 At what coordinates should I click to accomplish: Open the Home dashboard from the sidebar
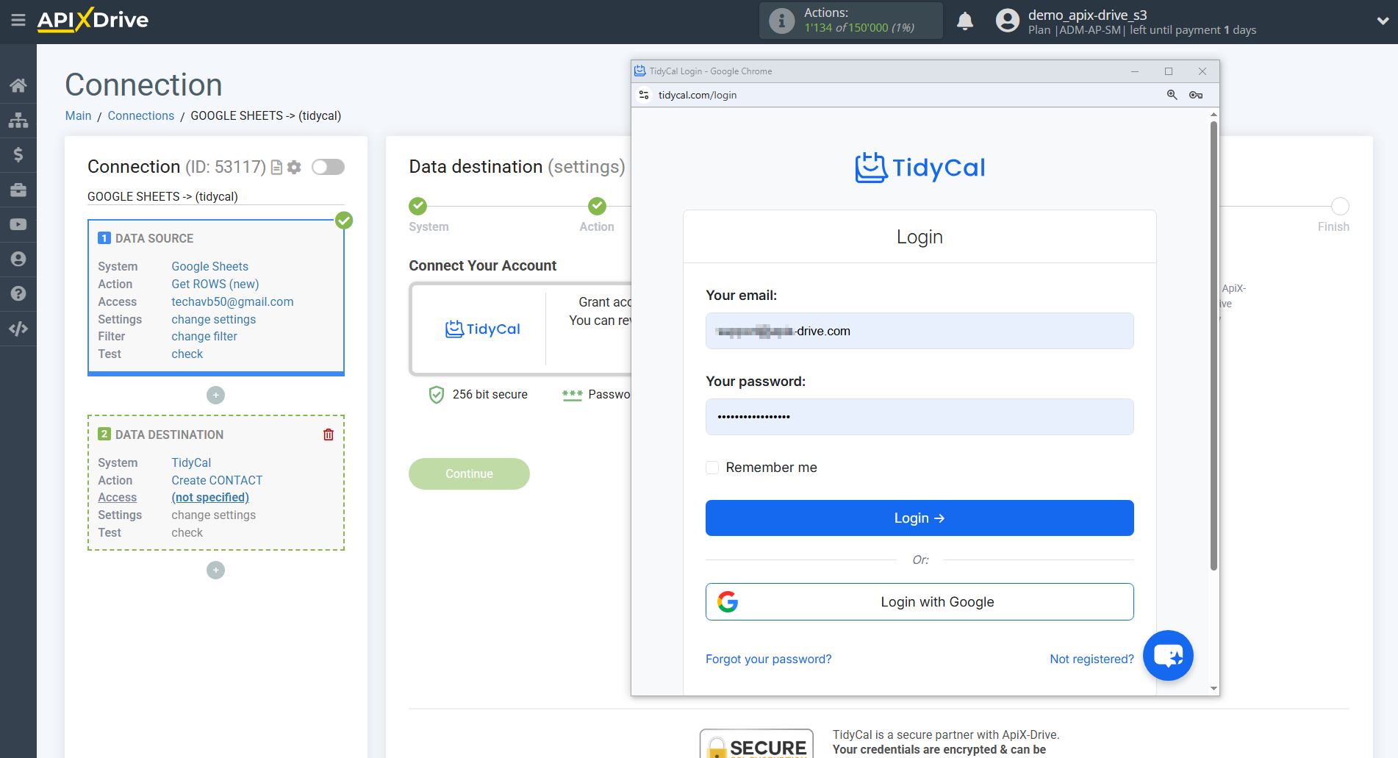pos(18,85)
